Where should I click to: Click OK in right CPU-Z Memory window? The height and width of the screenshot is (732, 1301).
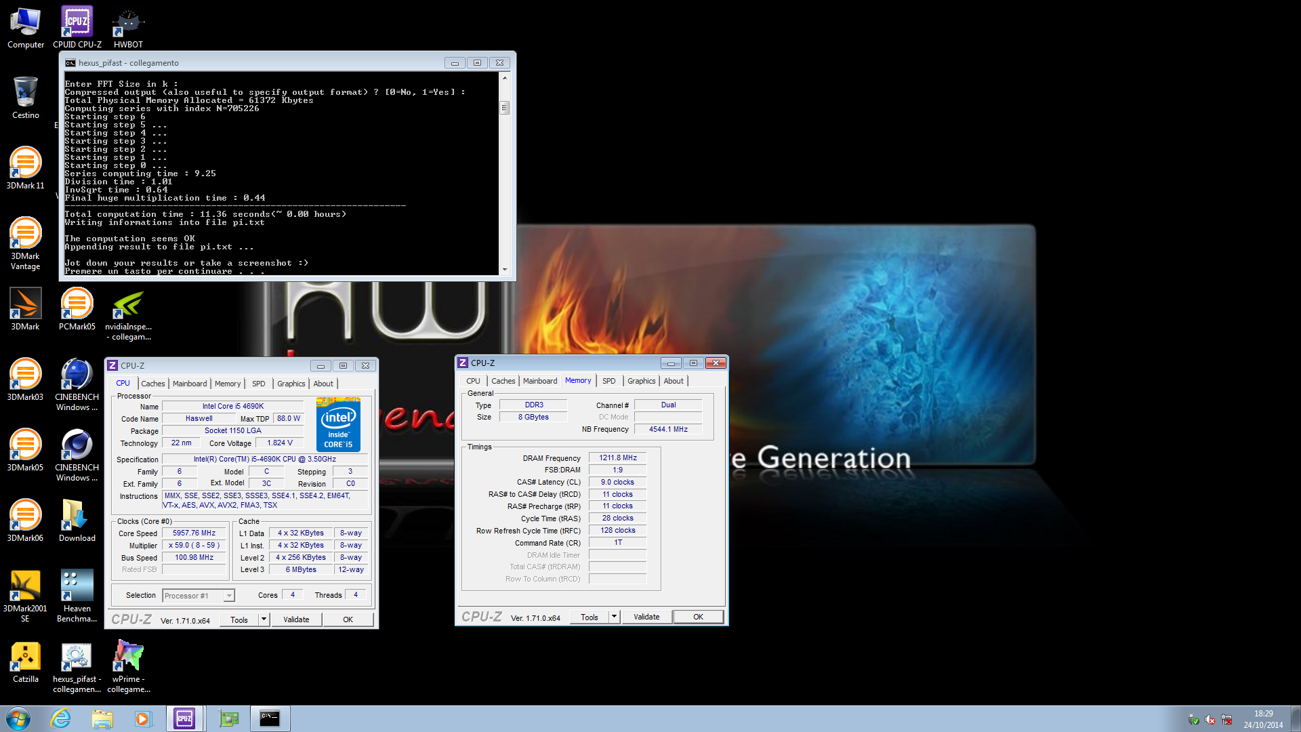pos(698,617)
